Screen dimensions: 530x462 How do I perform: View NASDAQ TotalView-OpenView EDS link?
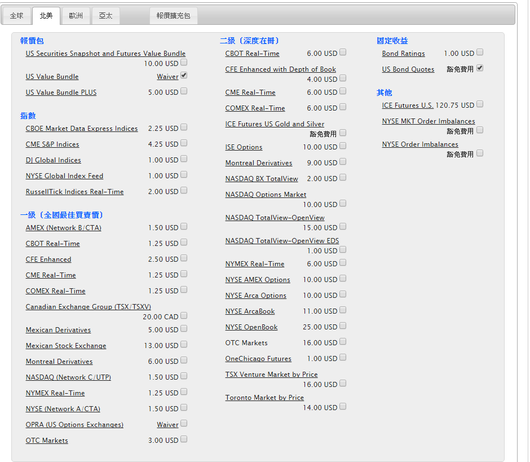click(282, 241)
